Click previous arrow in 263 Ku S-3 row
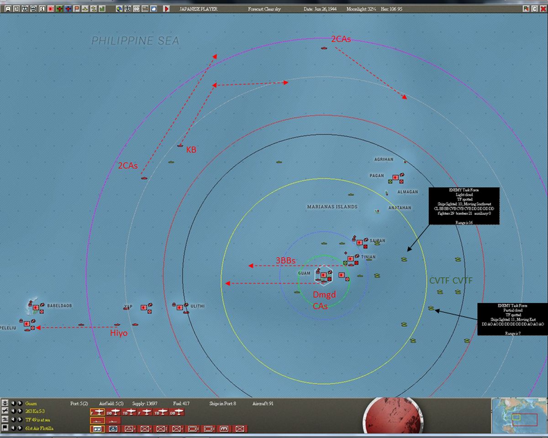The image size is (548, 438). point(14,411)
